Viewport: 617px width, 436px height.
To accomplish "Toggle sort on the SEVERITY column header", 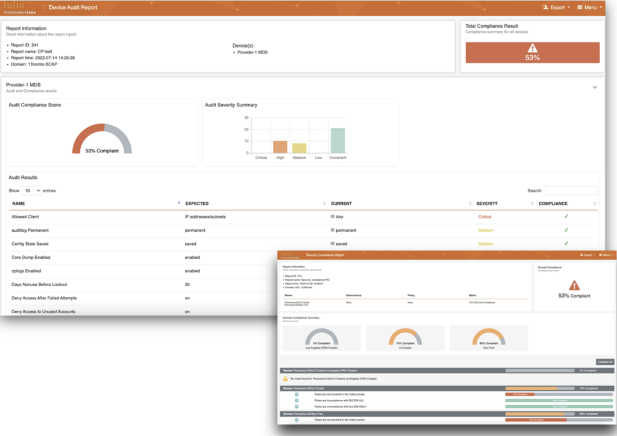I will (487, 204).
